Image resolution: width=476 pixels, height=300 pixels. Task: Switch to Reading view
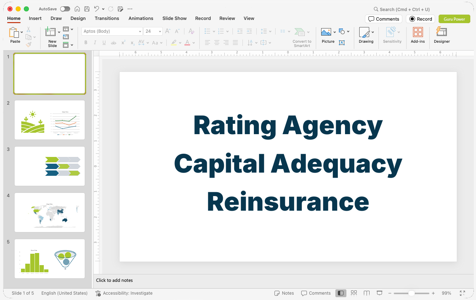tap(367, 293)
